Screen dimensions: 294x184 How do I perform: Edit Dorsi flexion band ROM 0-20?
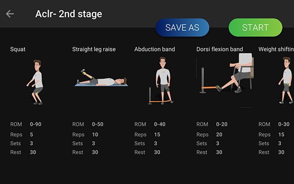[221, 124]
